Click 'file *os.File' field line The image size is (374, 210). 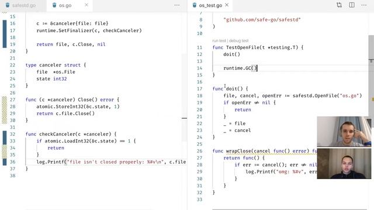point(56,72)
